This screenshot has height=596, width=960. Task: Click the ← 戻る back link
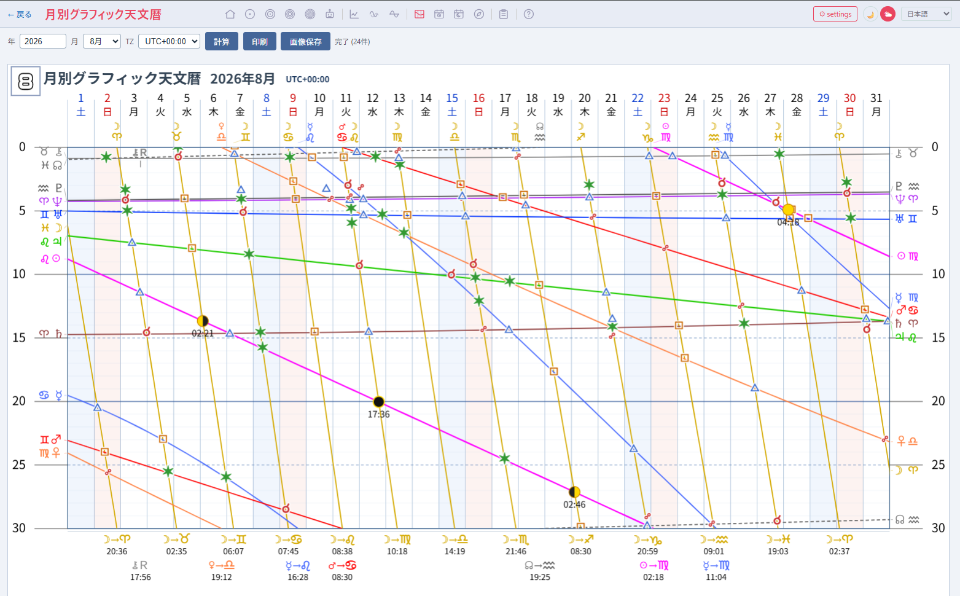tap(19, 14)
